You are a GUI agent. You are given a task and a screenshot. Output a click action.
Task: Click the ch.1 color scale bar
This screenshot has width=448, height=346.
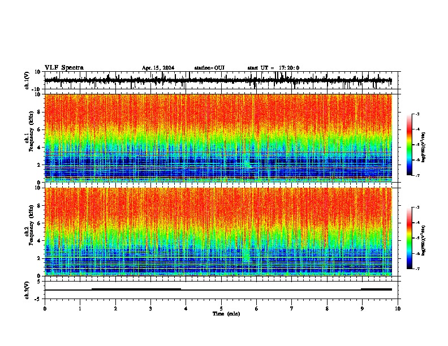(x=410, y=145)
